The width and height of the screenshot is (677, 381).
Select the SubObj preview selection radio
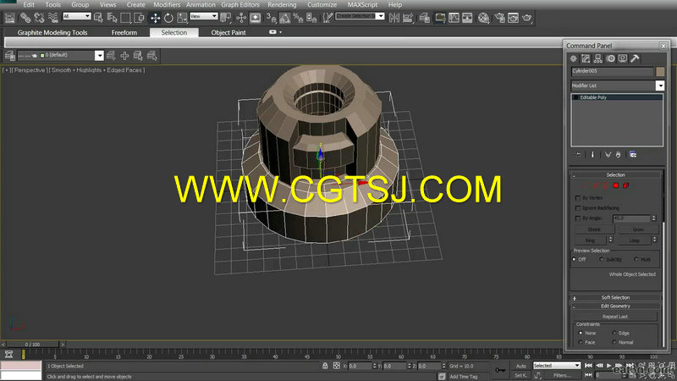602,260
